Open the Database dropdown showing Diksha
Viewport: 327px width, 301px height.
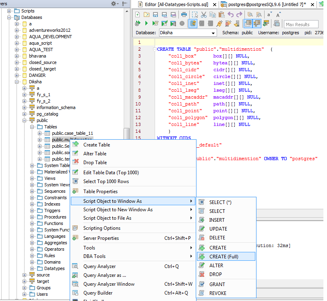[x=187, y=33]
